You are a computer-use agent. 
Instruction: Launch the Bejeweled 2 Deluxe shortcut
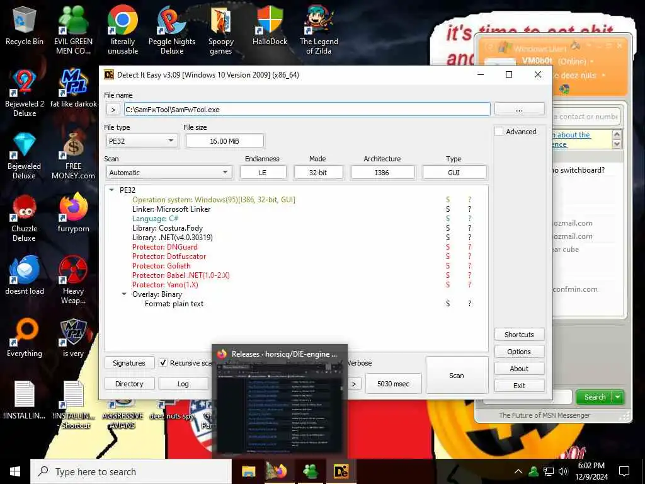25,93
